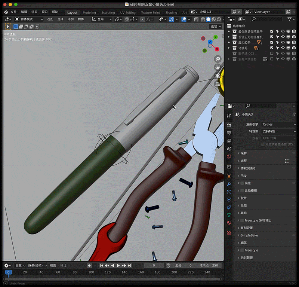
Task: Uncheck 魔力胶条 collection checkbox
Action: 272,42
